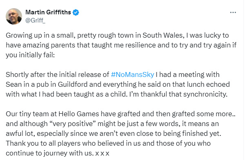Viewport: 246px width, 160px height.
Task: Click the "Hello Games" text in the tweet
Action: (x=79, y=114)
